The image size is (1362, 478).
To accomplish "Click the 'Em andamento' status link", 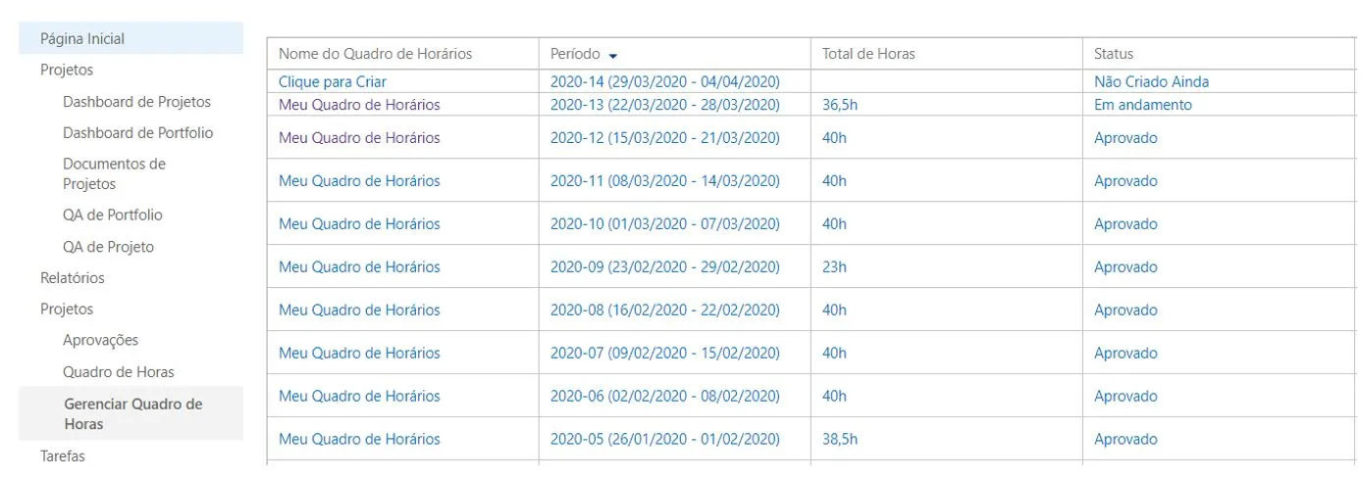I will [x=1143, y=105].
